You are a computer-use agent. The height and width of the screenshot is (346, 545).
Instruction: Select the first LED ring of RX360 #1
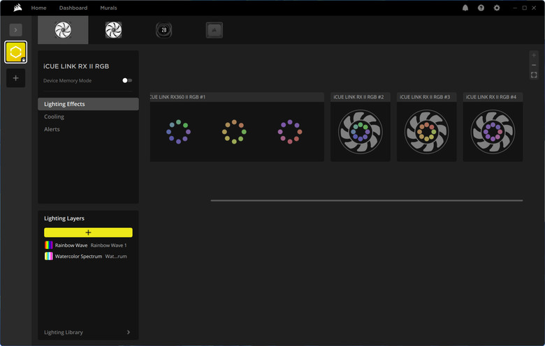tap(178, 132)
